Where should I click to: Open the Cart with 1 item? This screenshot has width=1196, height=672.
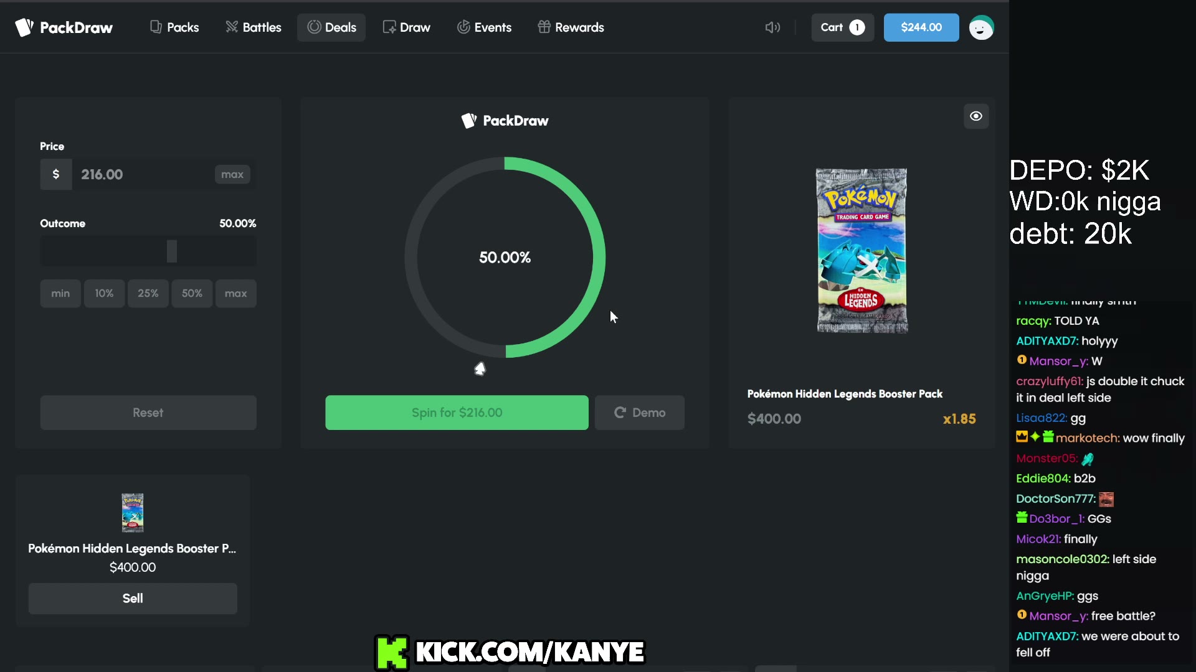click(x=843, y=27)
